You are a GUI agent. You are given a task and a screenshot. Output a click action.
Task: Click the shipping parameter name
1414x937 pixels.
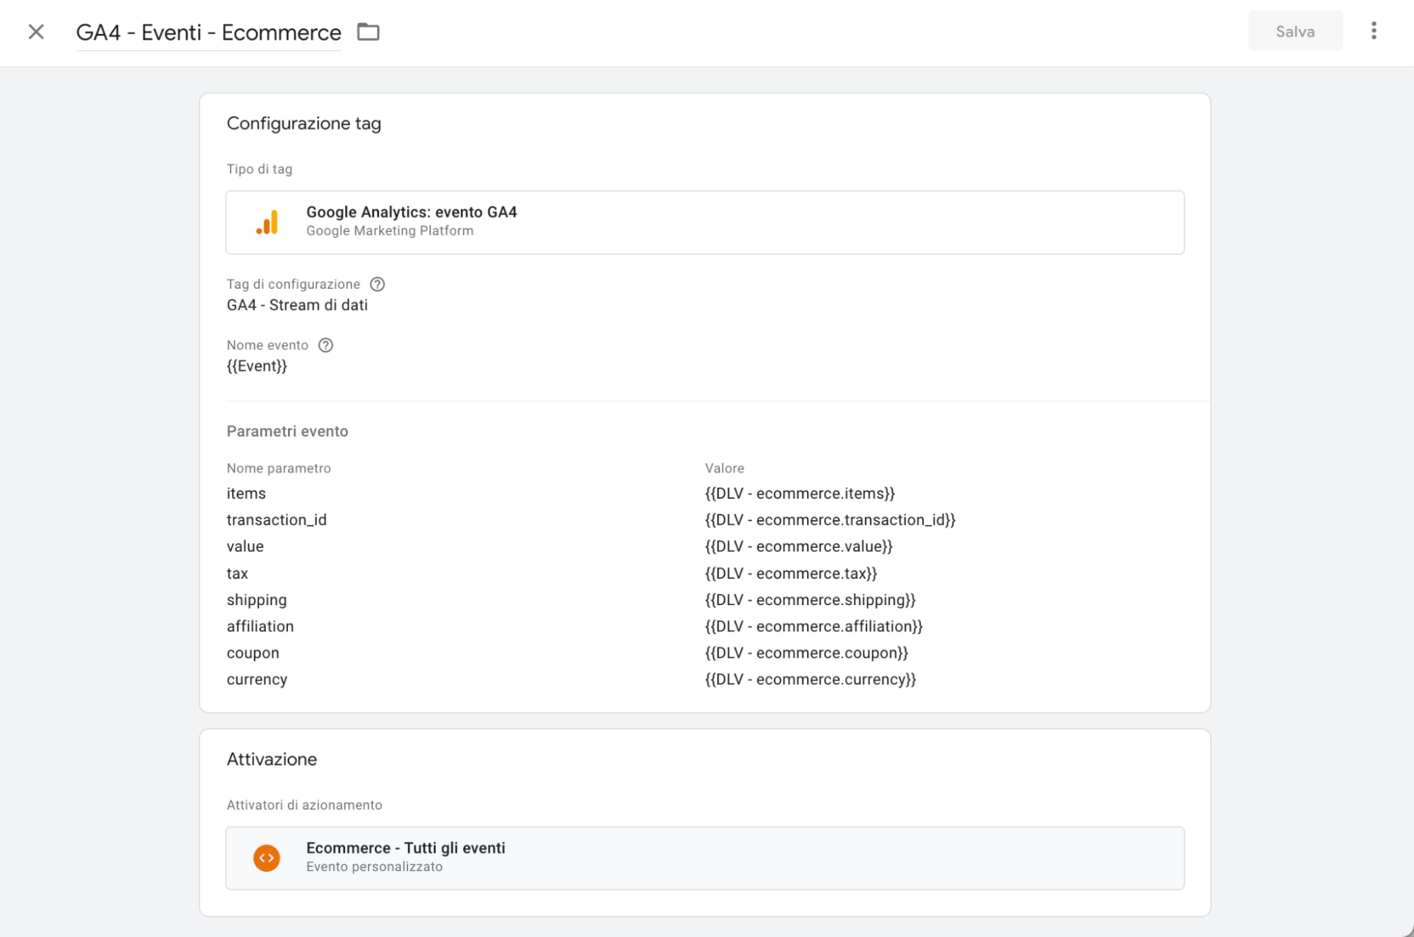[x=257, y=599]
